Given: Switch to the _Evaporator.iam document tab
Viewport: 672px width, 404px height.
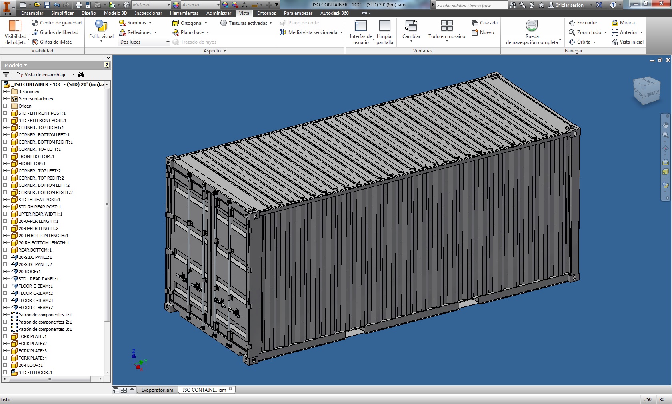Looking at the screenshot, I should (x=156, y=390).
